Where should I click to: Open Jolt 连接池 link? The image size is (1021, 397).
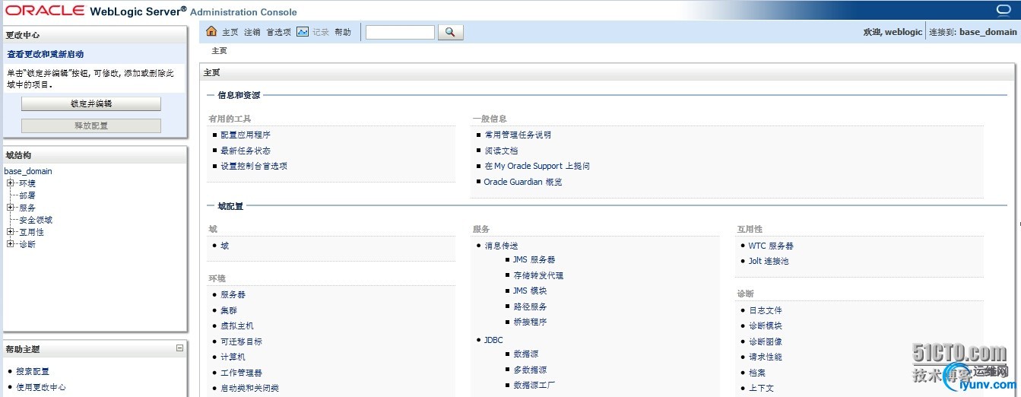point(768,261)
